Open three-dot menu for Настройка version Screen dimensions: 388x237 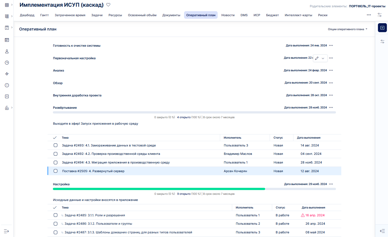coord(331,184)
